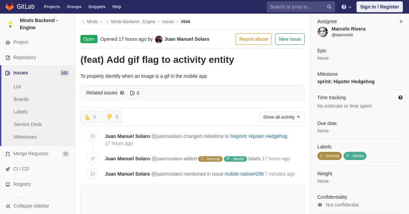Viewport: 409px width, 214px height.
Task: Open Help in top navigation
Action: click(x=117, y=7)
